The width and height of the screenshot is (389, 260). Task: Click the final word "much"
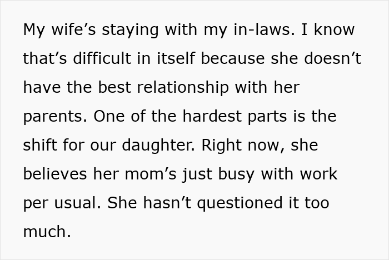click(47, 231)
